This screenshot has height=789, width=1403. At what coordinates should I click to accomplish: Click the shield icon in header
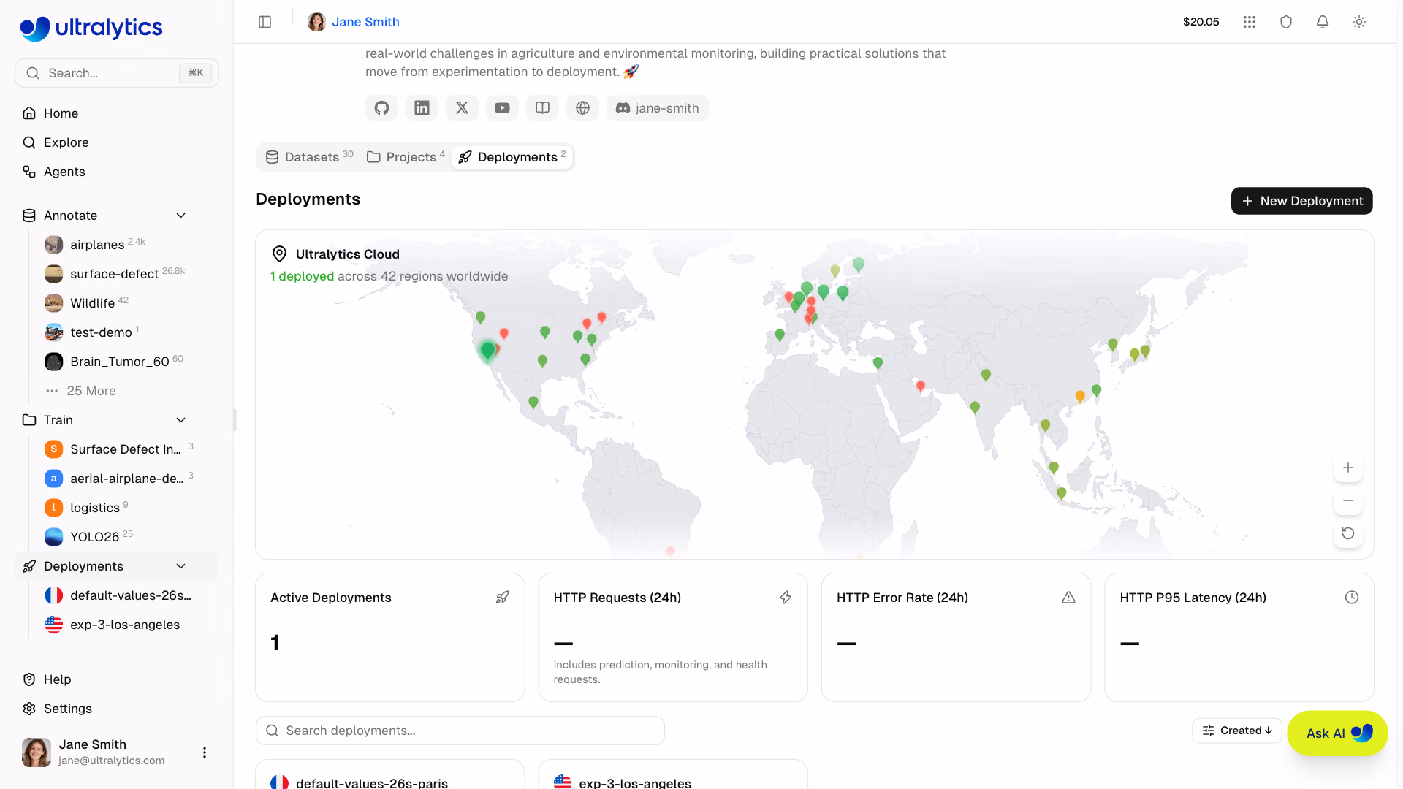pyautogui.click(x=1286, y=22)
